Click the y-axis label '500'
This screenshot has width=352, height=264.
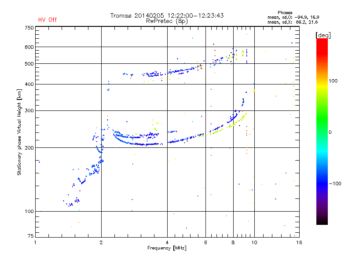click(x=29, y=64)
